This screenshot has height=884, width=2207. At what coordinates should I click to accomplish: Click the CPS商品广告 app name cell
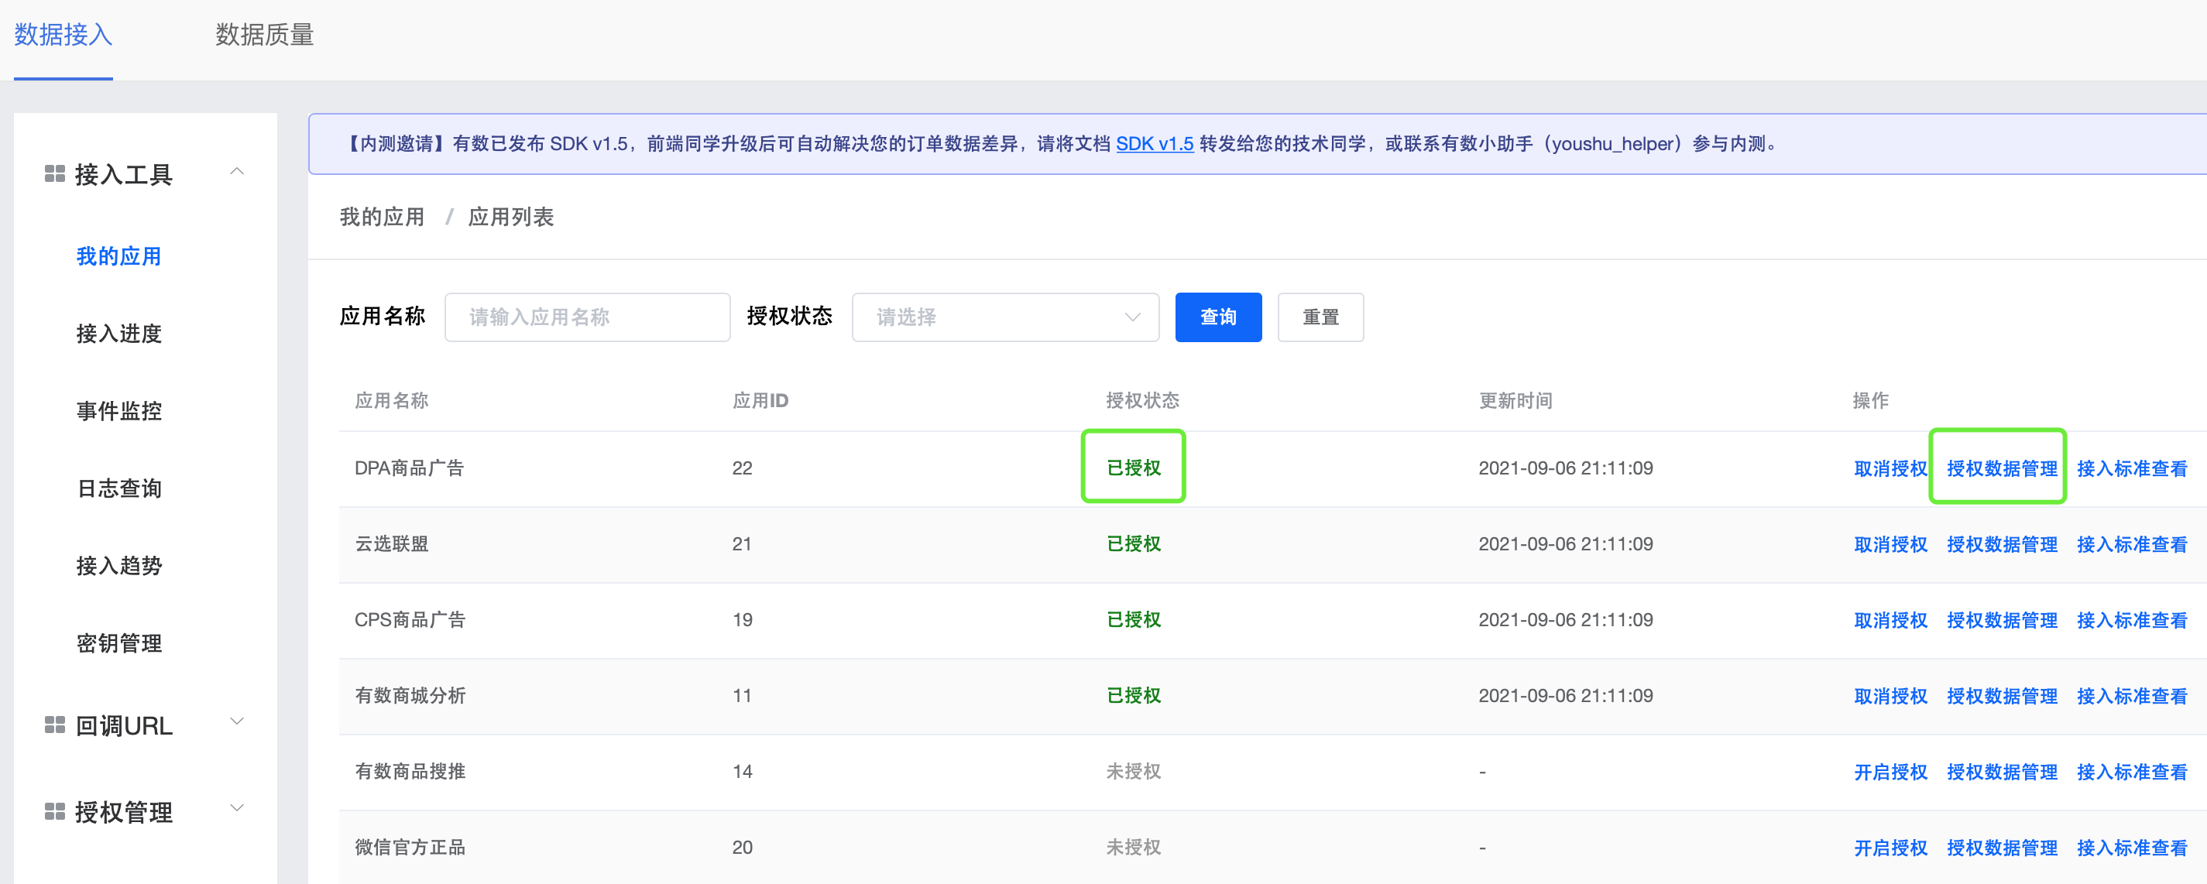410,619
